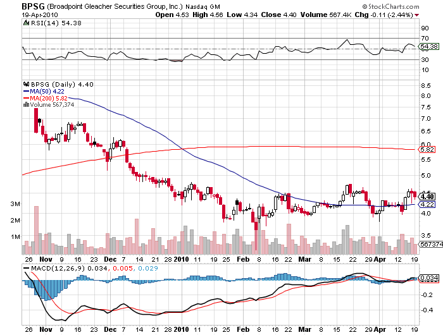Click the MA(200) 5.82 legend text
Image resolution: width=443 pixels, height=335 pixels.
click(49, 98)
